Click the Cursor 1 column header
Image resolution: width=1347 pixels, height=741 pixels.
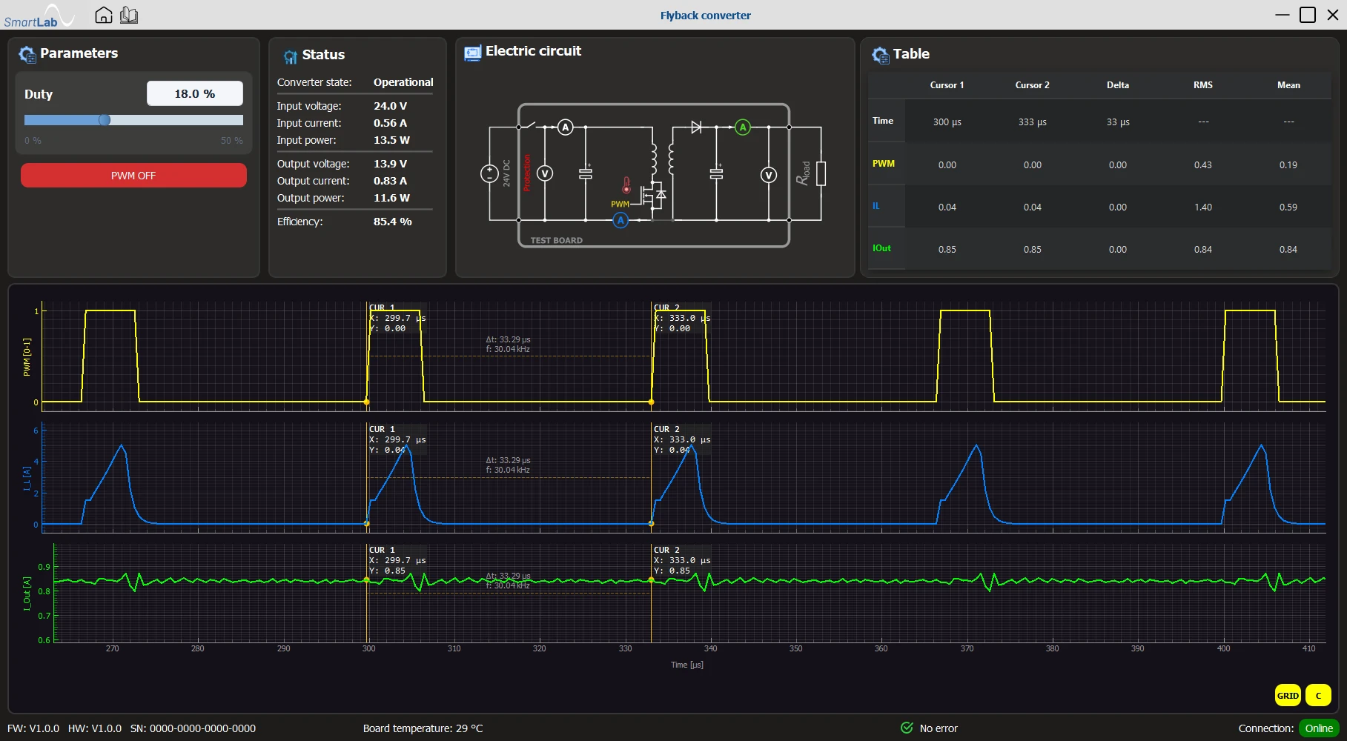click(947, 85)
